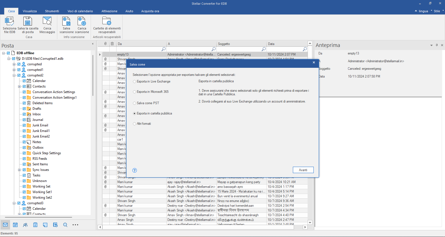Click message list horizontal scroll right arrow
Image resolution: width=445 pixels, height=237 pixels.
[305, 227]
